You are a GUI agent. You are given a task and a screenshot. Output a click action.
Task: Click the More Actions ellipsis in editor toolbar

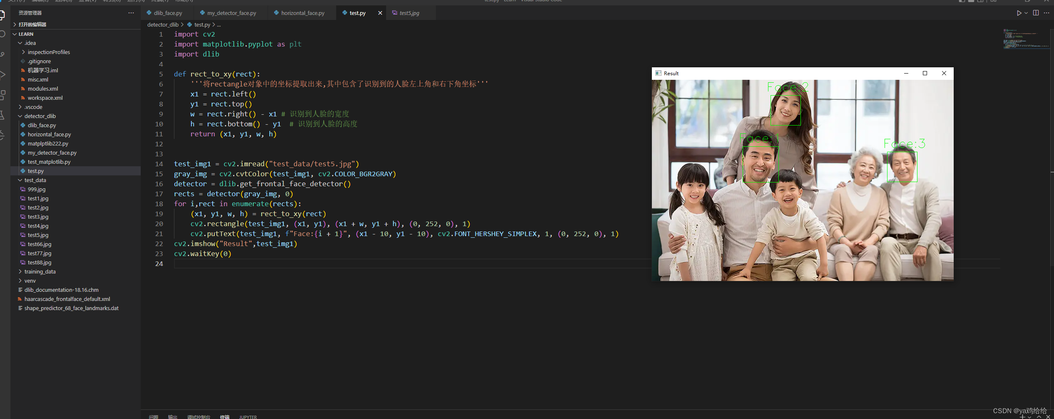tap(1047, 13)
